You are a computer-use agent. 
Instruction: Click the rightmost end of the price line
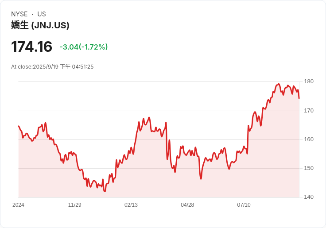point(299,98)
